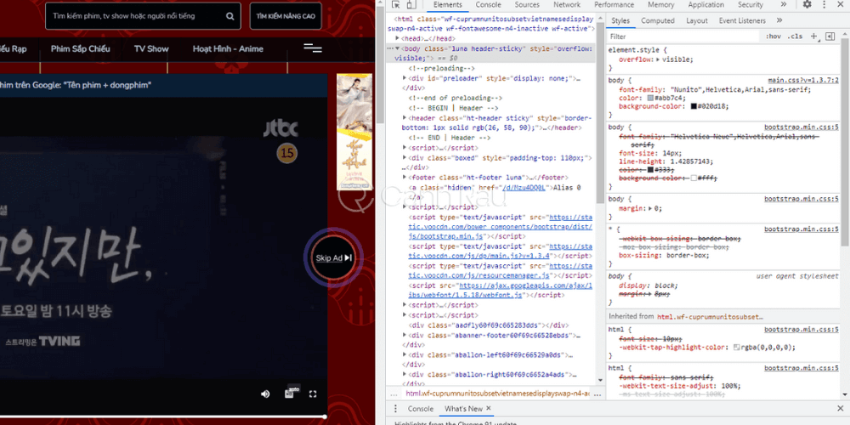Open the TV Show menu item
Viewport: 850px width, 425px height.
pos(151,48)
